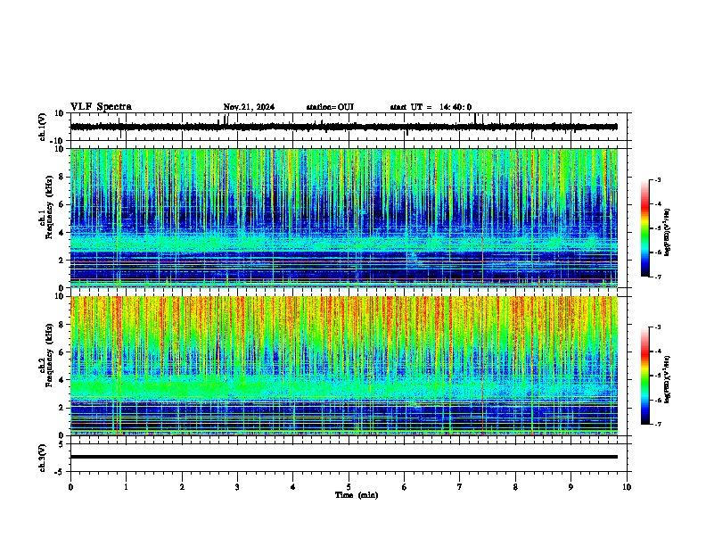The height and width of the screenshot is (546, 706).
Task: Click the ch.1 color scale log(PSD) unit label
Action: [668, 233]
